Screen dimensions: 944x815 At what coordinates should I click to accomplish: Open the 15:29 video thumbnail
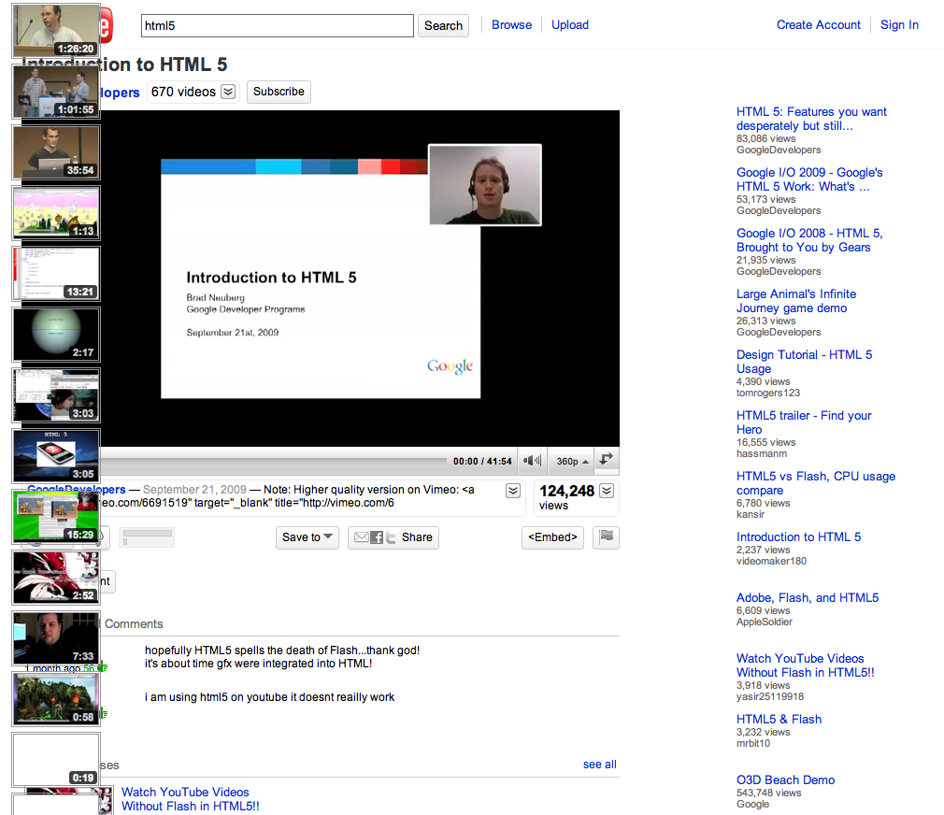tap(56, 517)
